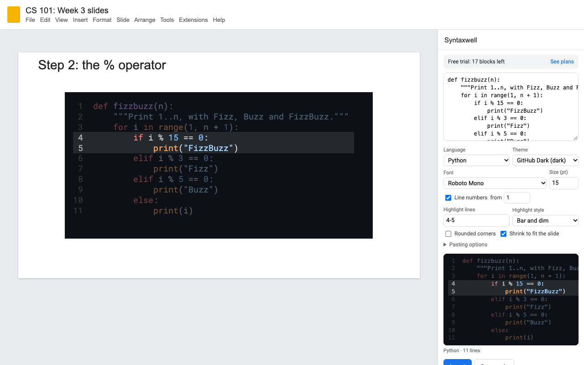Open the Format menu
Image resolution: width=584 pixels, height=365 pixels.
click(102, 20)
